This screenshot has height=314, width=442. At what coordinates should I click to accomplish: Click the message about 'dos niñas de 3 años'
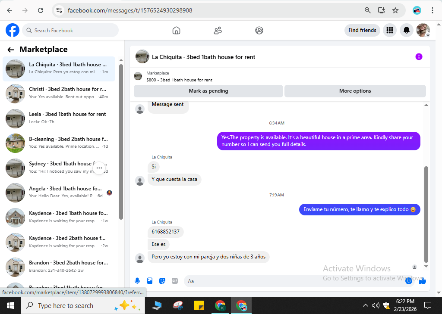coord(208,257)
